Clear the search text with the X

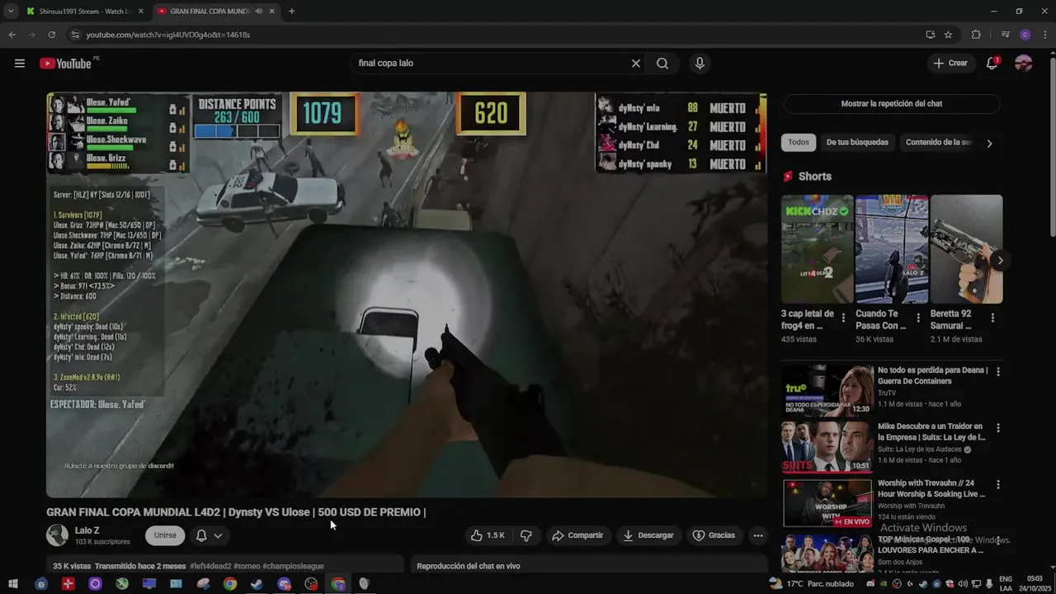pyautogui.click(x=636, y=64)
